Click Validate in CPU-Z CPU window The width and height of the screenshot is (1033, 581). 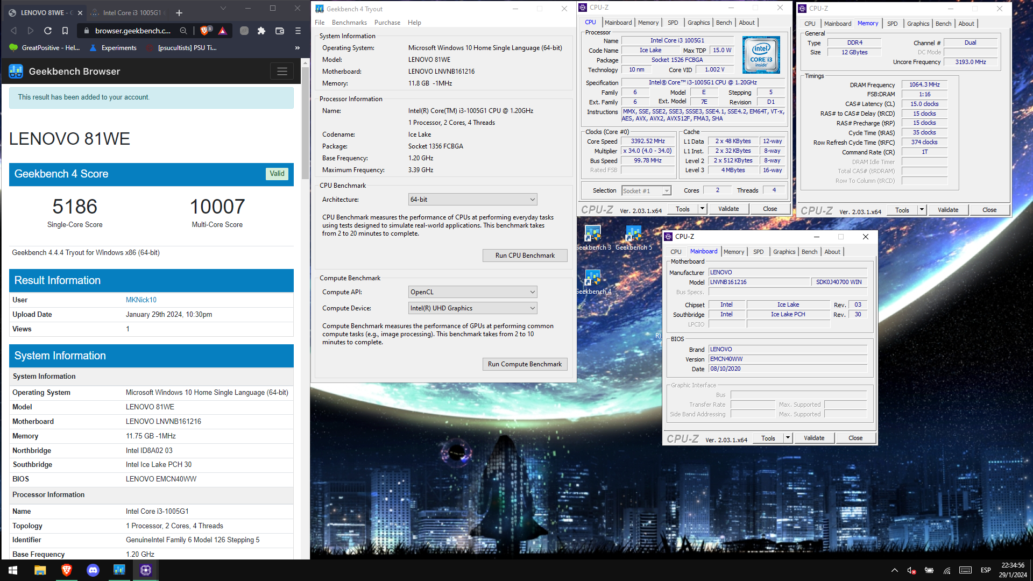pos(728,209)
